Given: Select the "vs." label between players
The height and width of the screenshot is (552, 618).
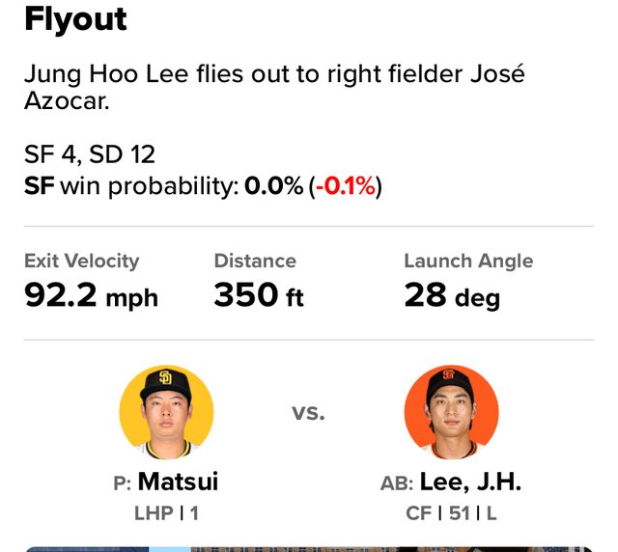Looking at the screenshot, I should click(x=308, y=412).
